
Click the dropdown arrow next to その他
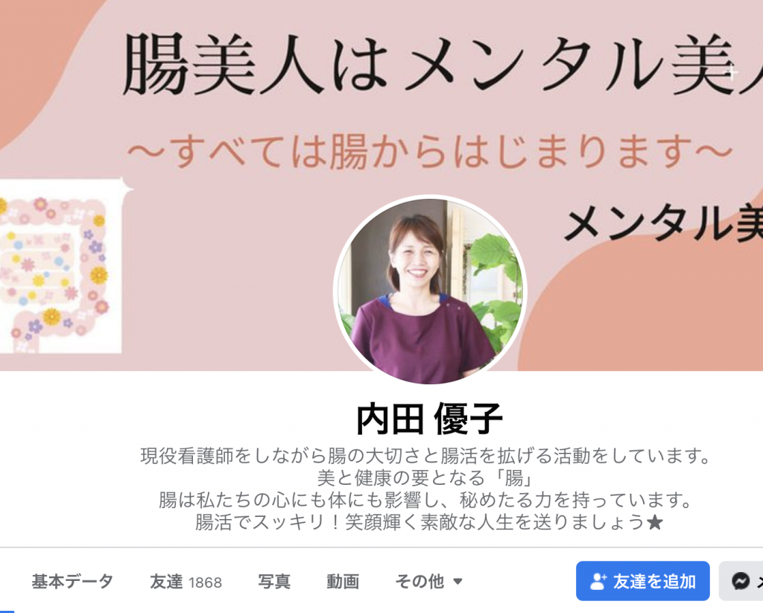tap(458, 582)
